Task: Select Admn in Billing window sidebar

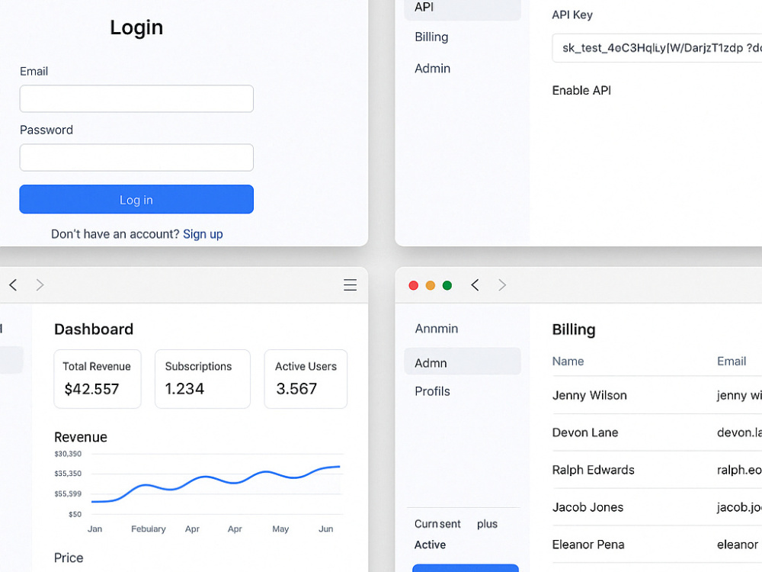Action: (x=463, y=362)
